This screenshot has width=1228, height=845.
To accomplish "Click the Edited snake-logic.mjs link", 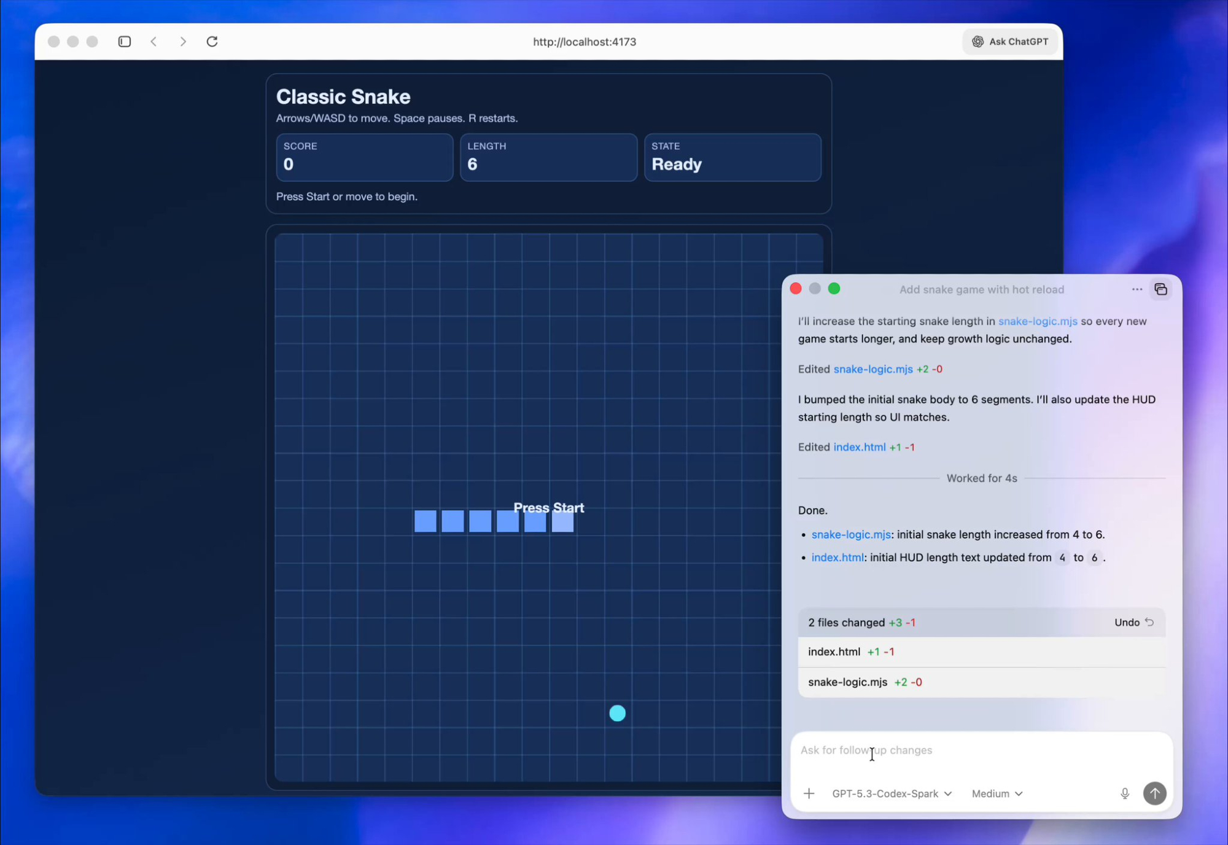I will (872, 369).
